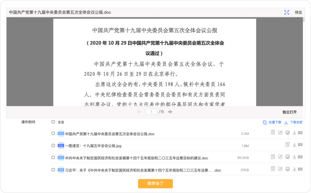This screenshot has width=311, height=193.
Task: Click the fullscreen expand icon beside 预览
Action: (x=287, y=12)
